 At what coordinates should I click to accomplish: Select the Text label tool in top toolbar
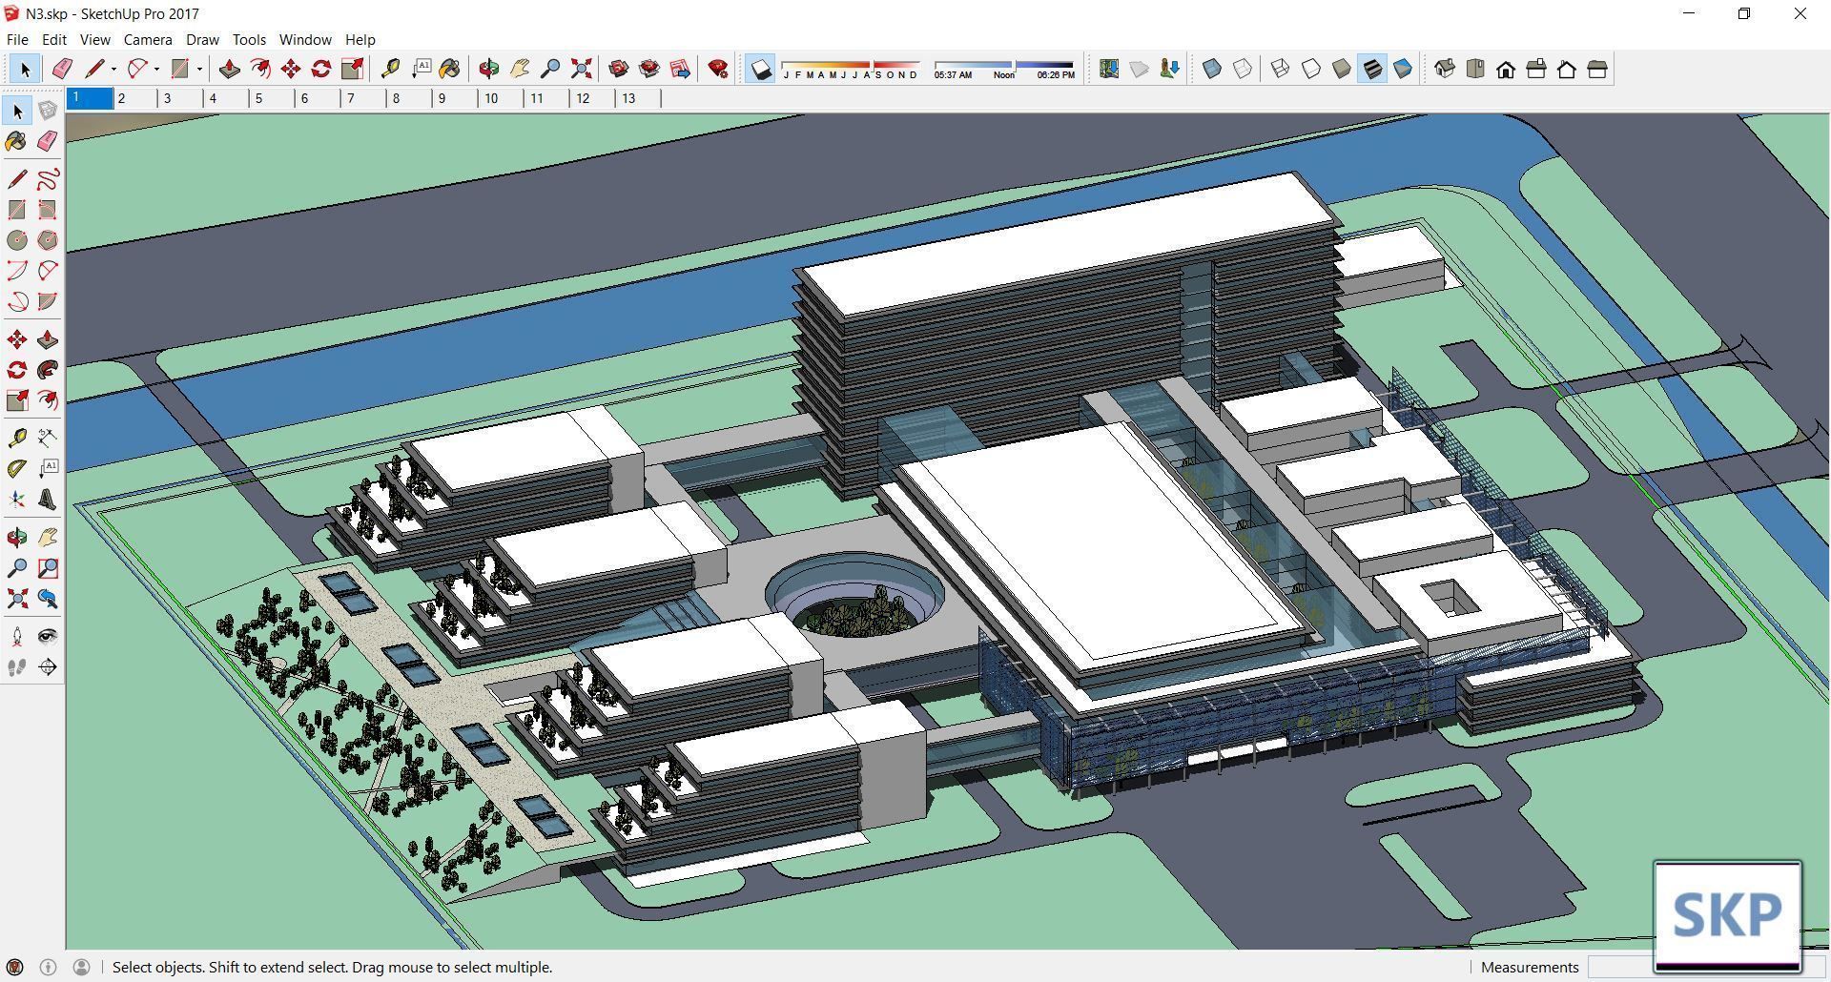(421, 69)
